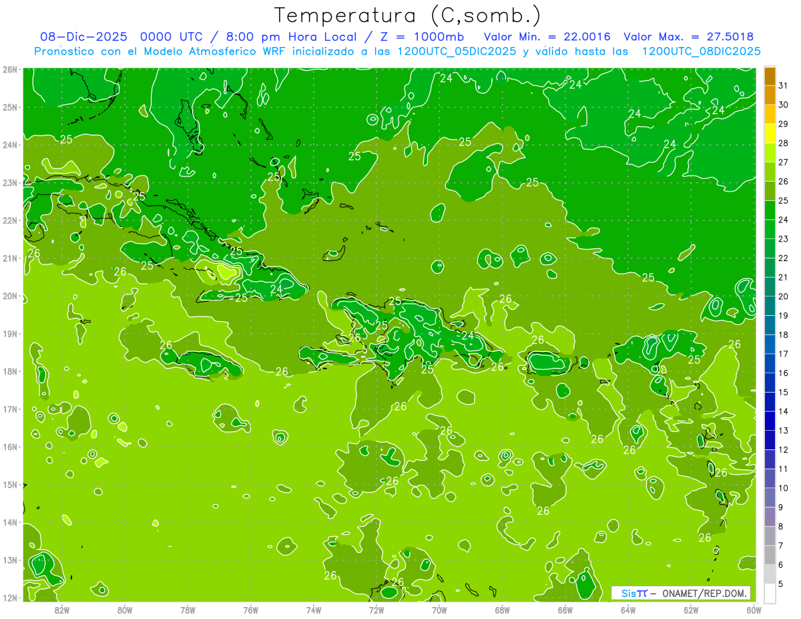Click the "Valor Min. = 22.0016" readout

pos(547,37)
